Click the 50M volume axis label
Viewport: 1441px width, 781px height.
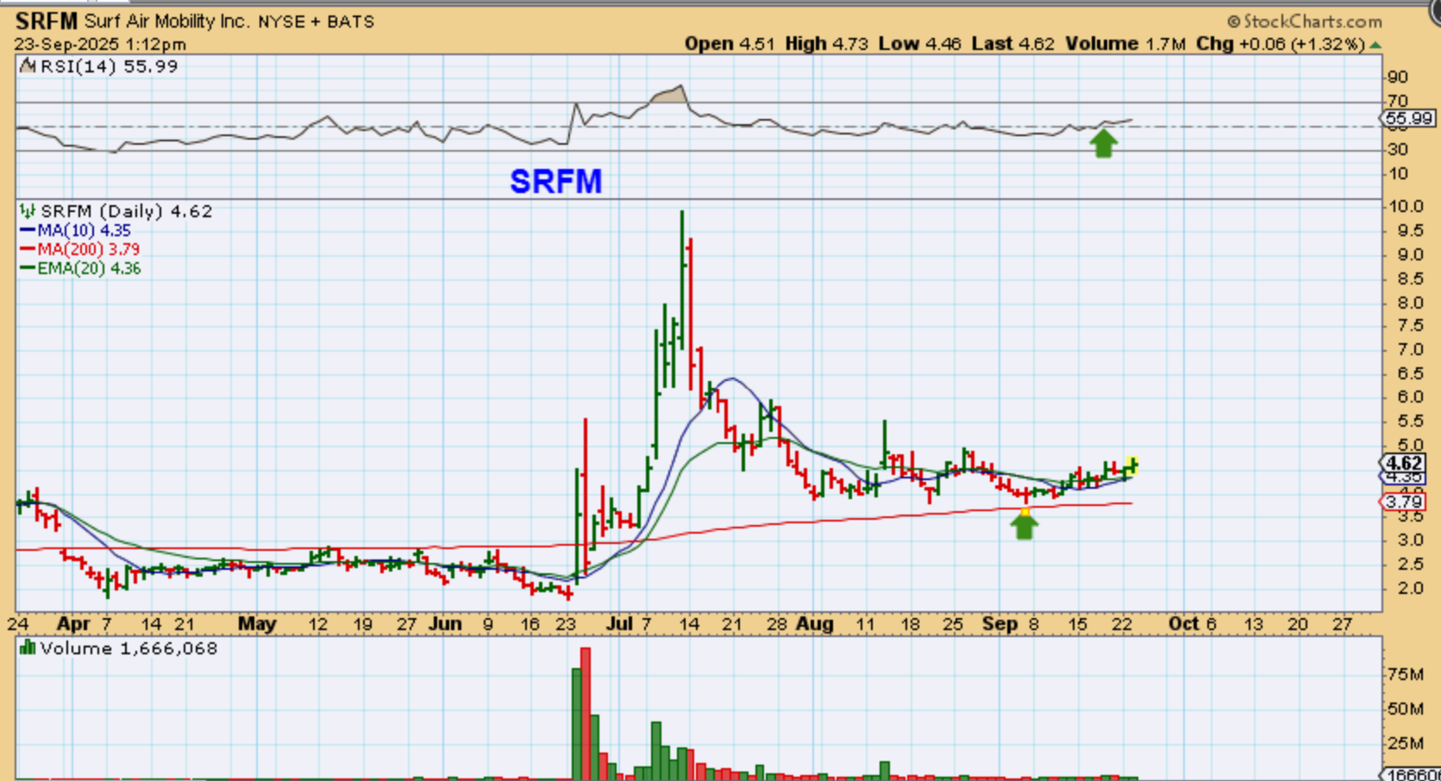coord(1405,709)
